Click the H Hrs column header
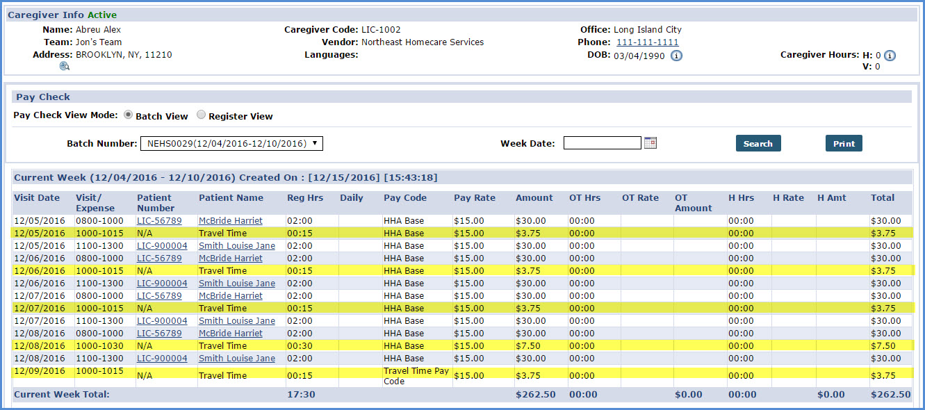925x410 pixels. [x=741, y=198]
